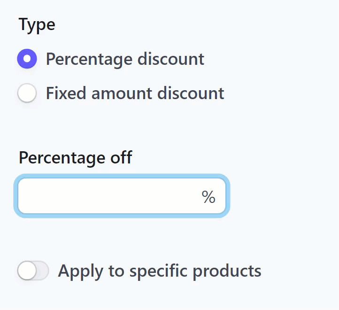The width and height of the screenshot is (339, 310).
Task: Click the filled purple radio dot
Action: pos(27,59)
